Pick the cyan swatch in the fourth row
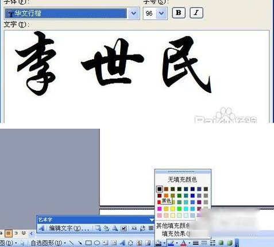 coord(186,209)
